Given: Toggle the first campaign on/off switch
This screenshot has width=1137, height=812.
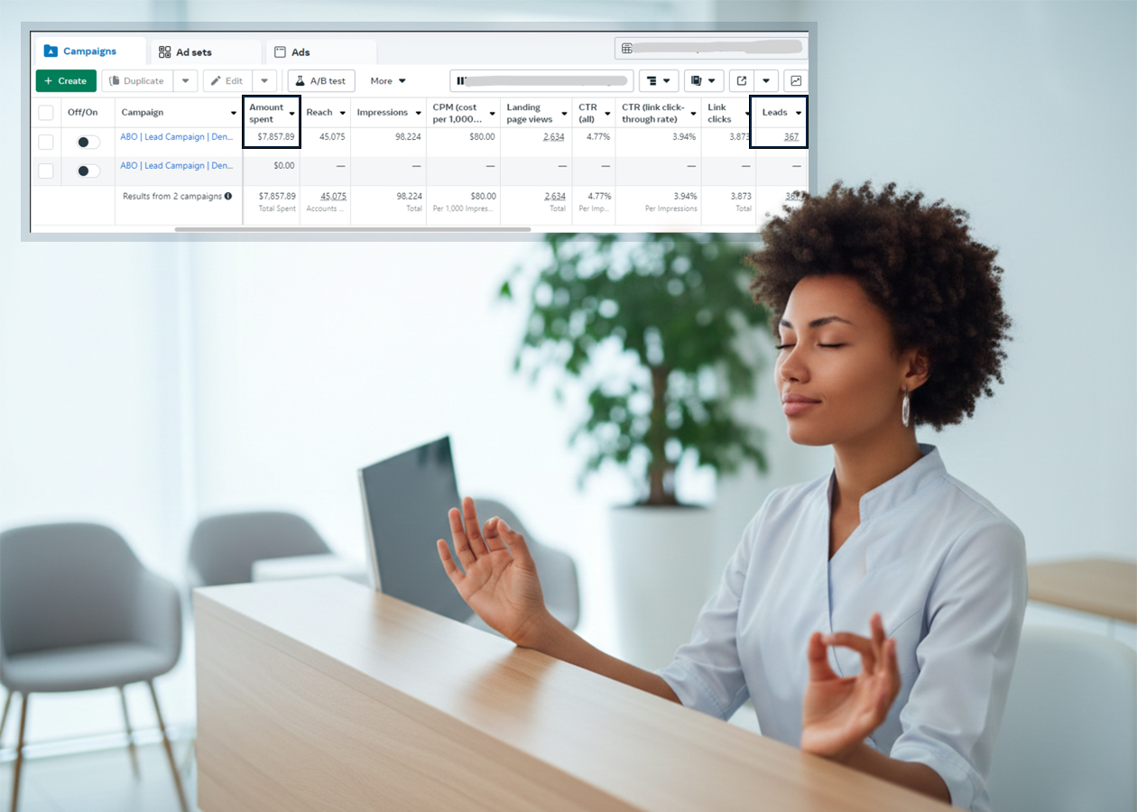Looking at the screenshot, I should pyautogui.click(x=88, y=142).
